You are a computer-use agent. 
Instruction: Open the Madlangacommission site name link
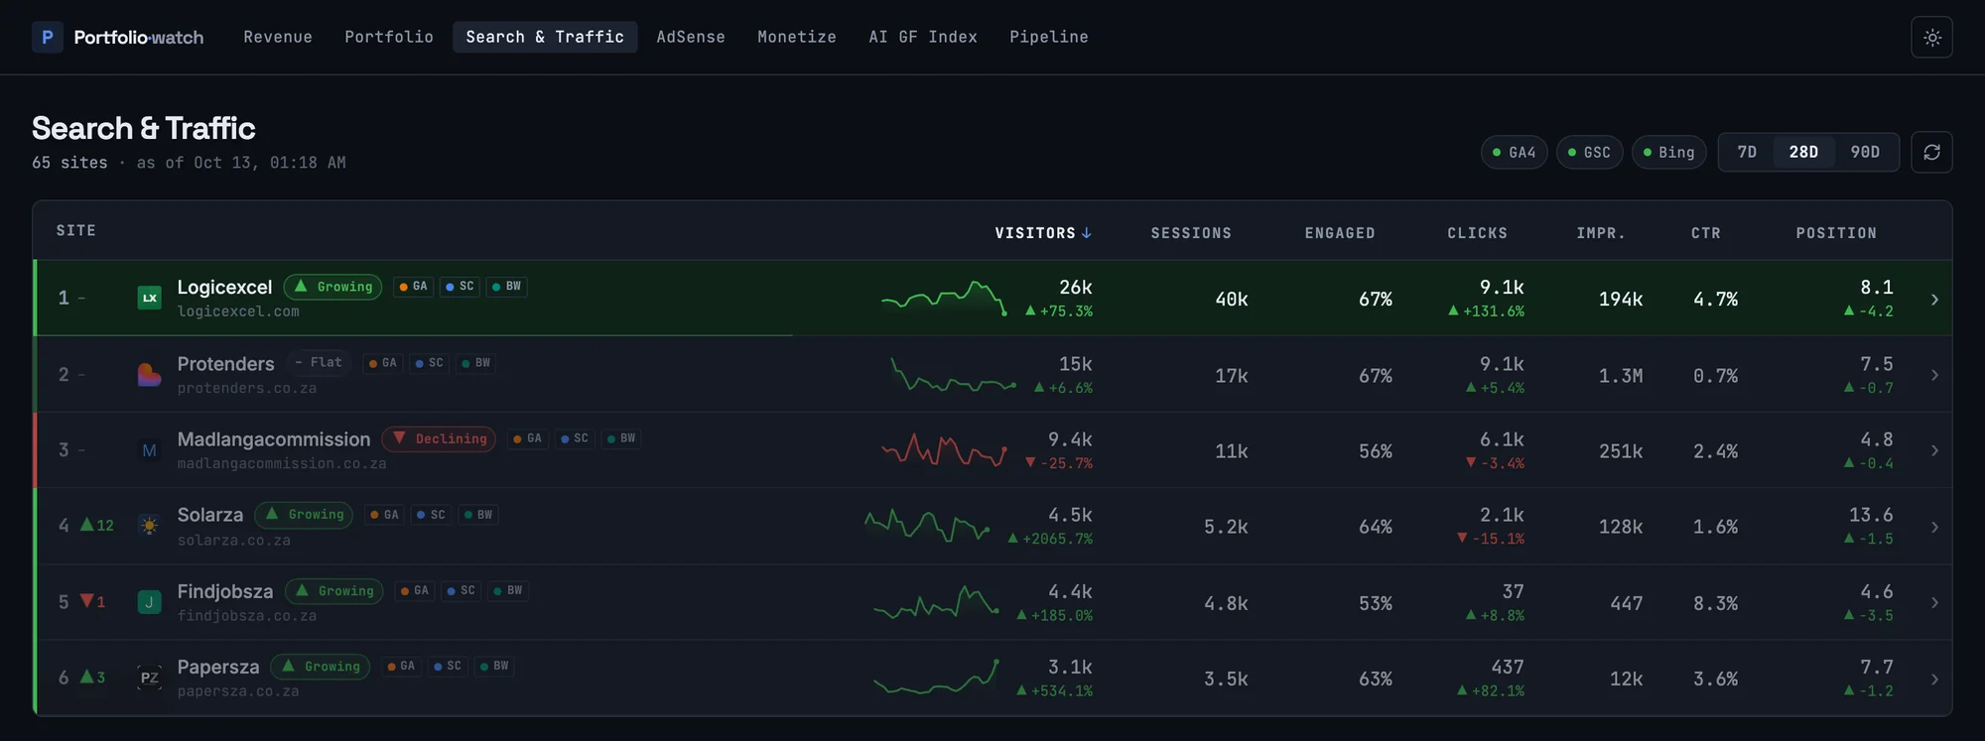tap(274, 438)
